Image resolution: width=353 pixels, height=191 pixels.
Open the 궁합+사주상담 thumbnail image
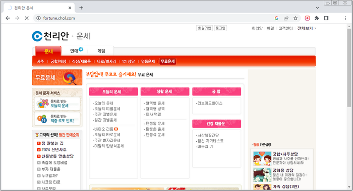(x=262, y=159)
